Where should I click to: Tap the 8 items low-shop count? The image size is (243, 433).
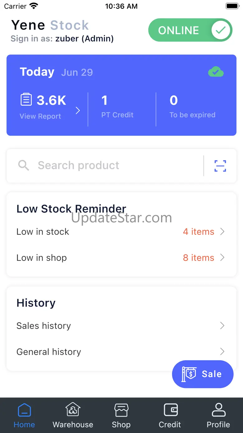pos(198,258)
